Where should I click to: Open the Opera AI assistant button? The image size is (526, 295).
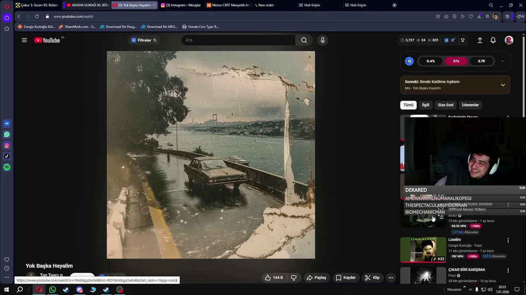[521, 16]
